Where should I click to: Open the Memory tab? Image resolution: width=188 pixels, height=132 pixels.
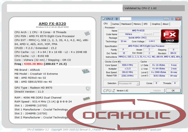coord(137,24)
